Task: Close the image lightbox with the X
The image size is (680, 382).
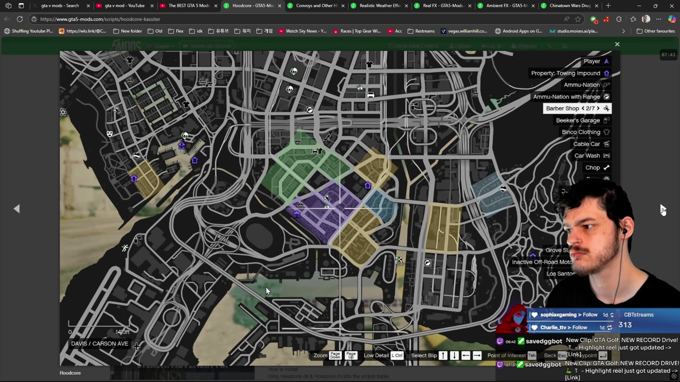Action: pos(617,44)
